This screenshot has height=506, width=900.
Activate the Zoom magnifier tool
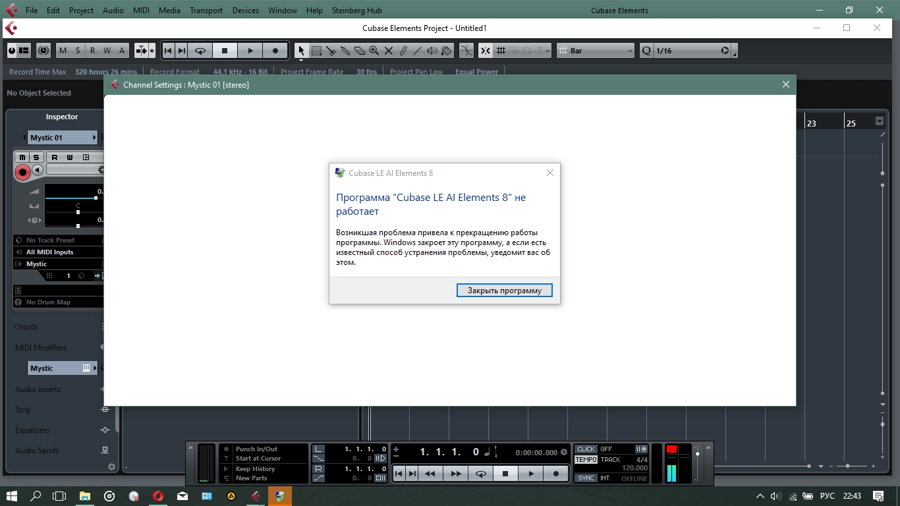[x=374, y=51]
